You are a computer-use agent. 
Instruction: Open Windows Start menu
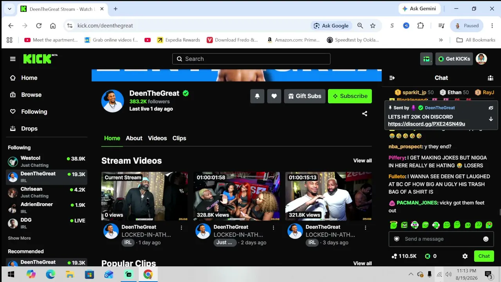pyautogui.click(x=11, y=275)
